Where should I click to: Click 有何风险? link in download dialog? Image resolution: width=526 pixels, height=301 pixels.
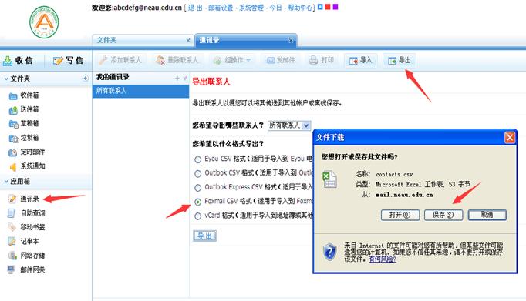383,259
